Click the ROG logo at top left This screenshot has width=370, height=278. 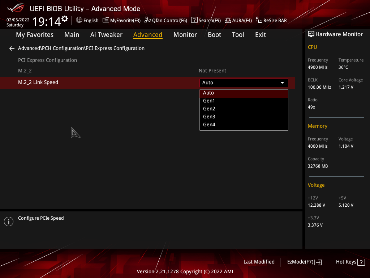16,8
